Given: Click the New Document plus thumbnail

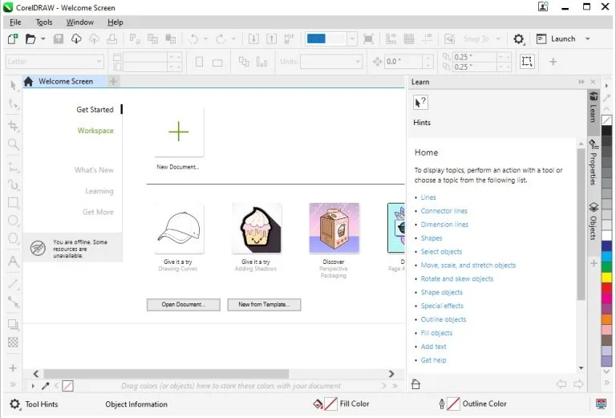Looking at the screenshot, I should click(x=179, y=132).
